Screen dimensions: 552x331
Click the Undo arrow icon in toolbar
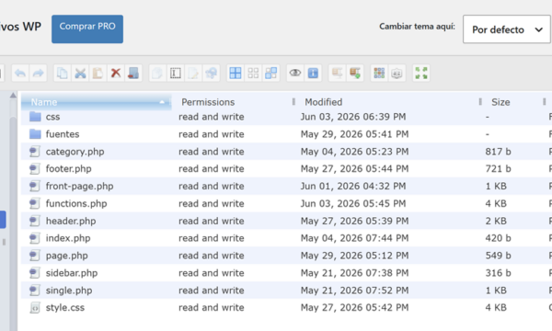(20, 74)
